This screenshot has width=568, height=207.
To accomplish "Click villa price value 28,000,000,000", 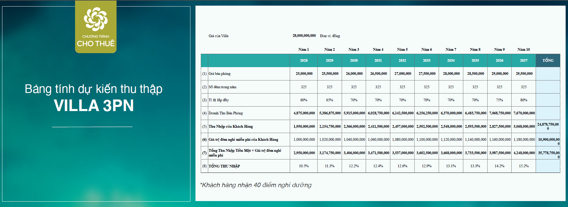I will tap(304, 36).
